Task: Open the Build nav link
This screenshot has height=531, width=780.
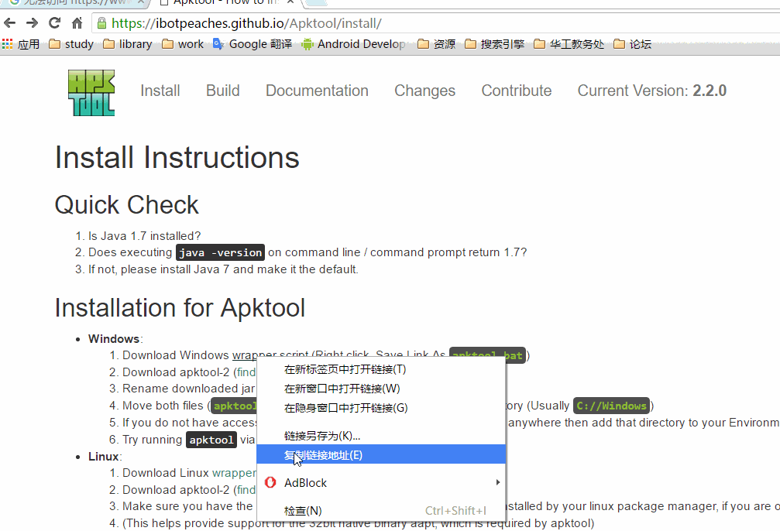Action: (x=223, y=91)
